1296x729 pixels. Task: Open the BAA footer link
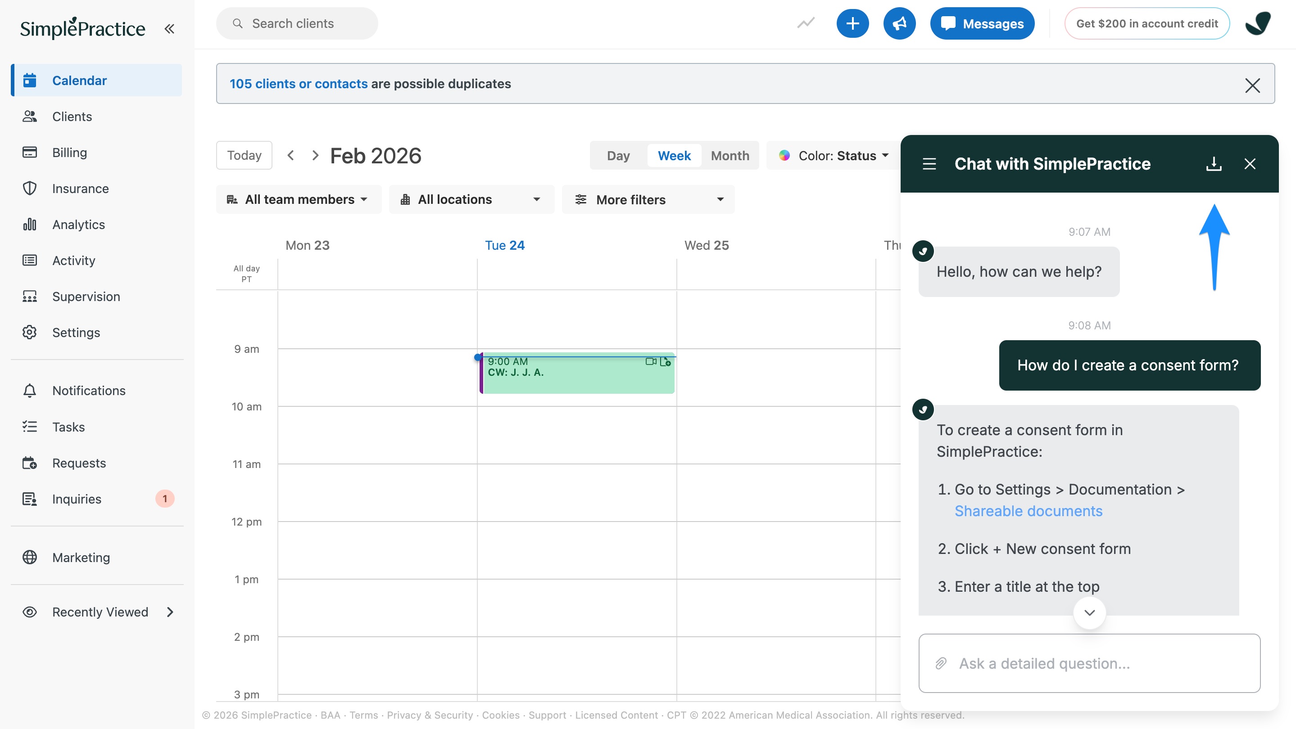coord(331,715)
